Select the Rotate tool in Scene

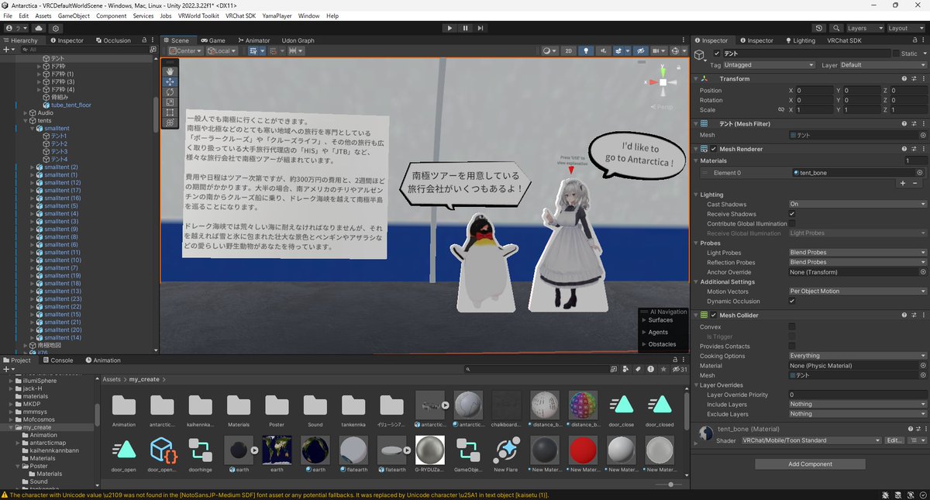pos(170,91)
